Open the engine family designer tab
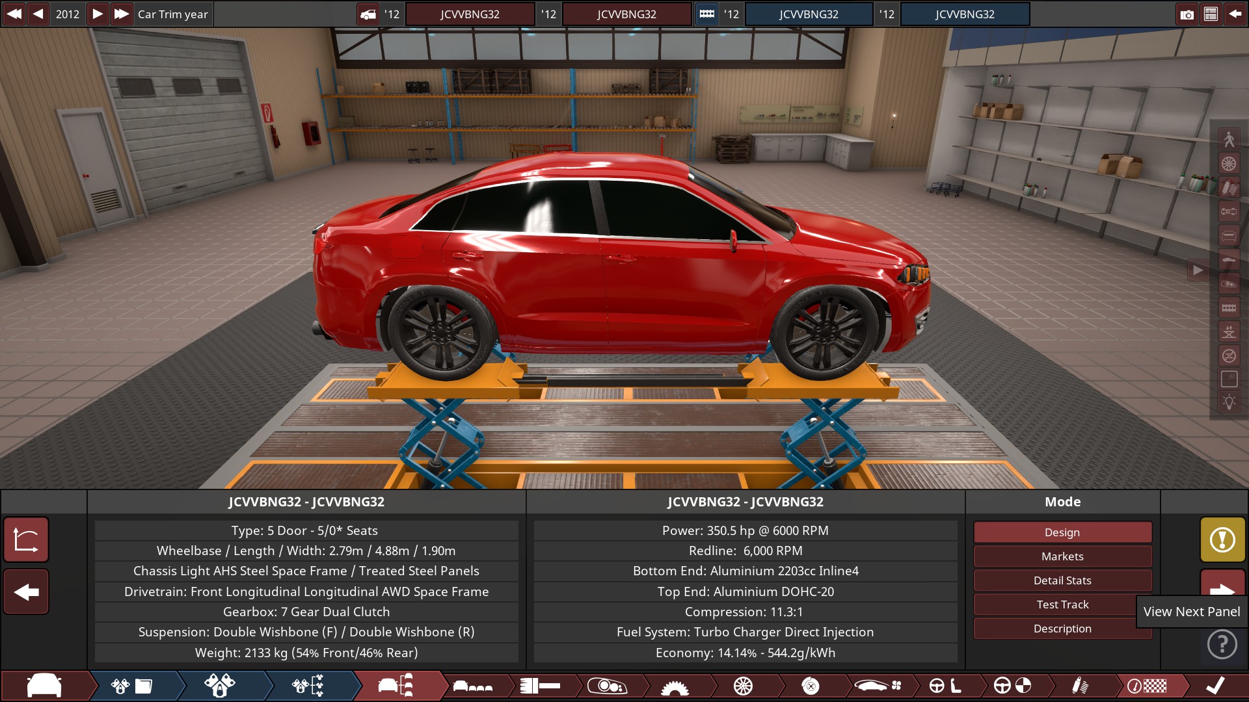 132,686
